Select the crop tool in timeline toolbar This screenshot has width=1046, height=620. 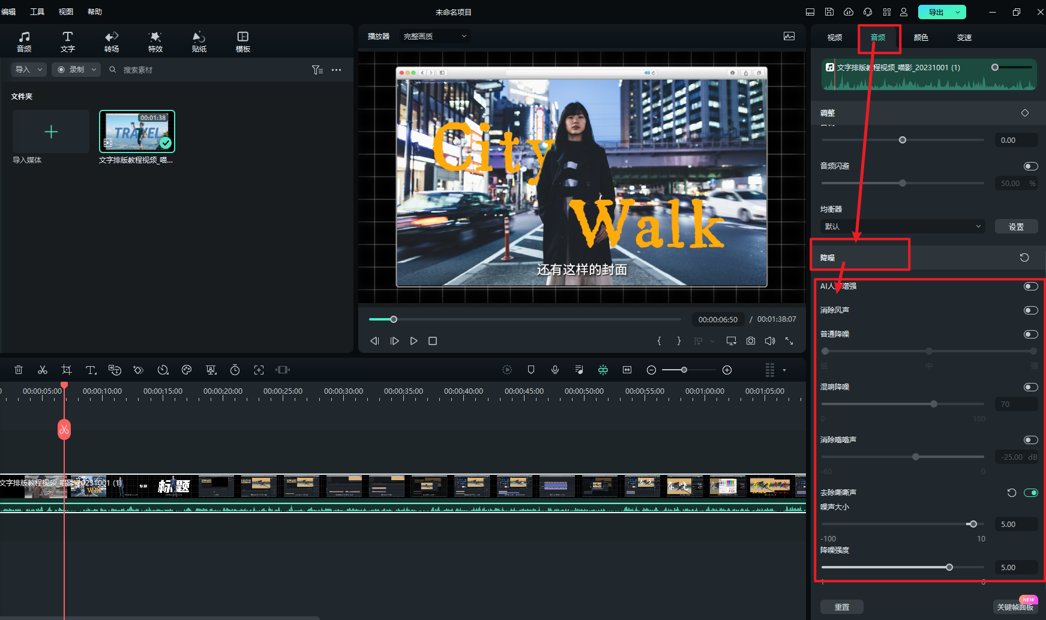click(67, 370)
